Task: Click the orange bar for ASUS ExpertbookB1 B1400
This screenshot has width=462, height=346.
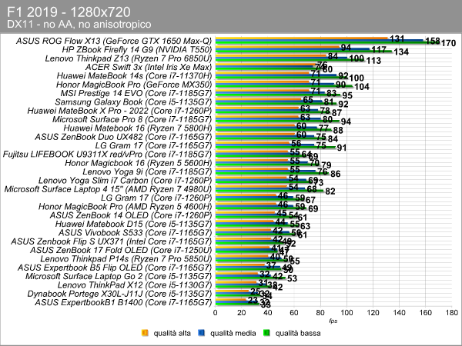Action: point(231,300)
